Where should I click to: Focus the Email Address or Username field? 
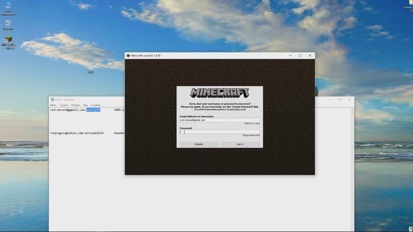click(219, 121)
